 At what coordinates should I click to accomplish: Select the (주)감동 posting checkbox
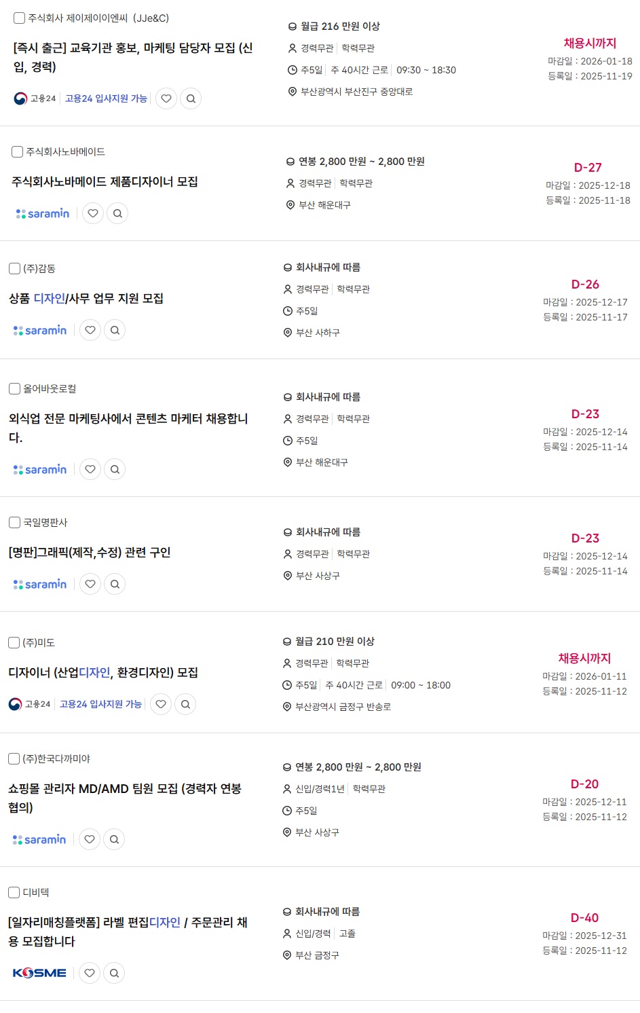[14, 269]
